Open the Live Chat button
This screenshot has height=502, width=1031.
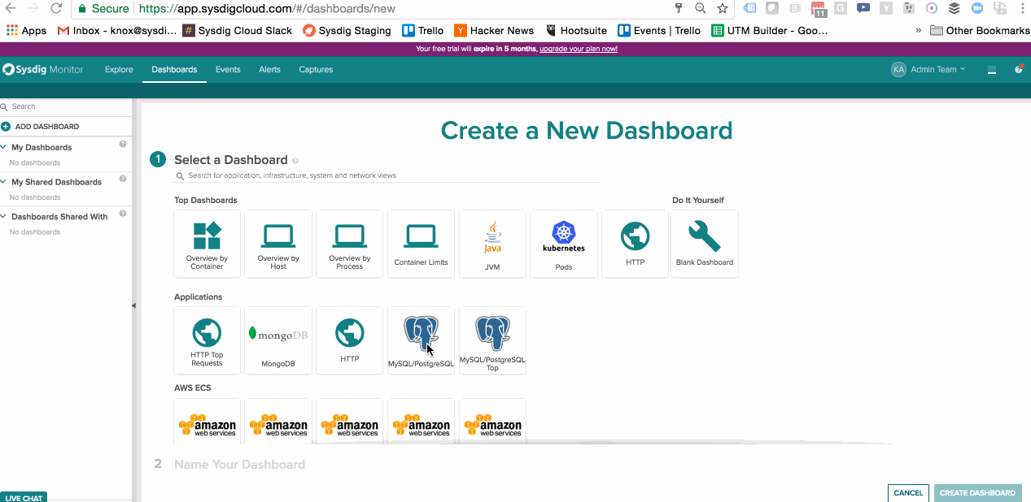point(24,497)
